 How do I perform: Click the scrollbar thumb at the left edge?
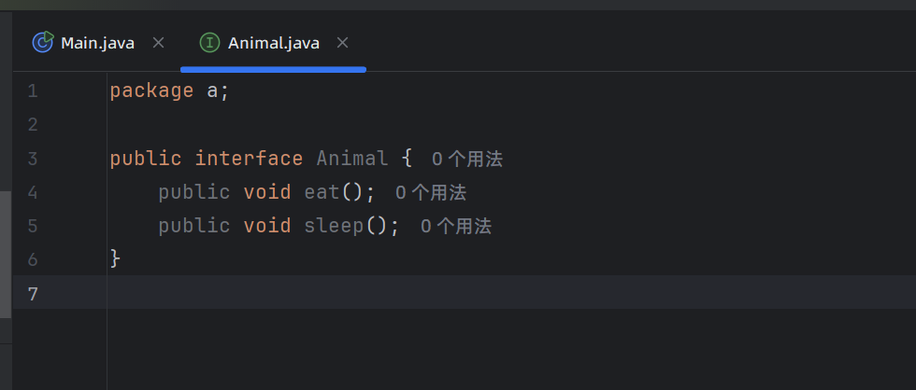click(6, 254)
